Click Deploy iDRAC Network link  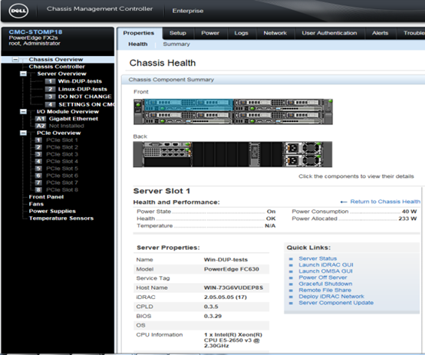[331, 297]
